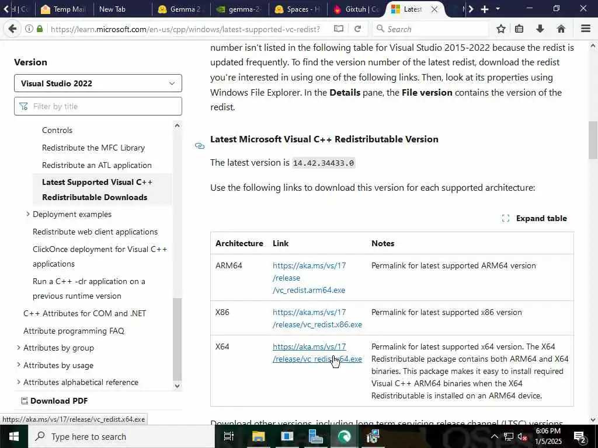
Task: Open the browser hamburger menu
Action: 586,29
